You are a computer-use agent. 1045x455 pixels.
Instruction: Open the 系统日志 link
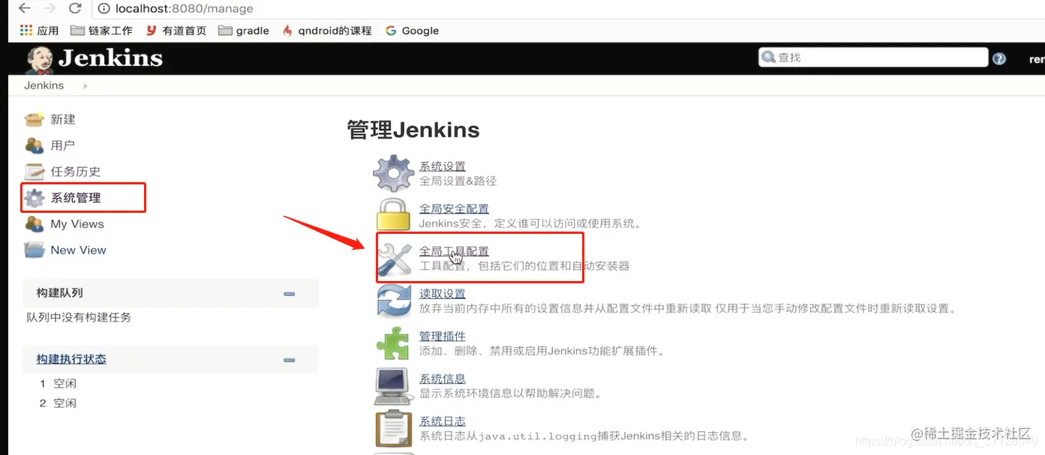tap(443, 421)
